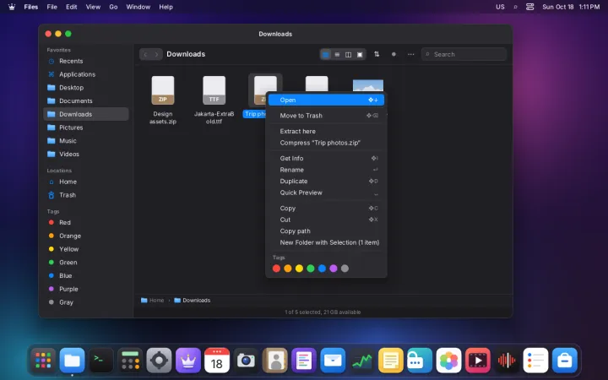The height and width of the screenshot is (380, 608).
Task: Choose Quick Preview in the context menu
Action: [x=326, y=193]
